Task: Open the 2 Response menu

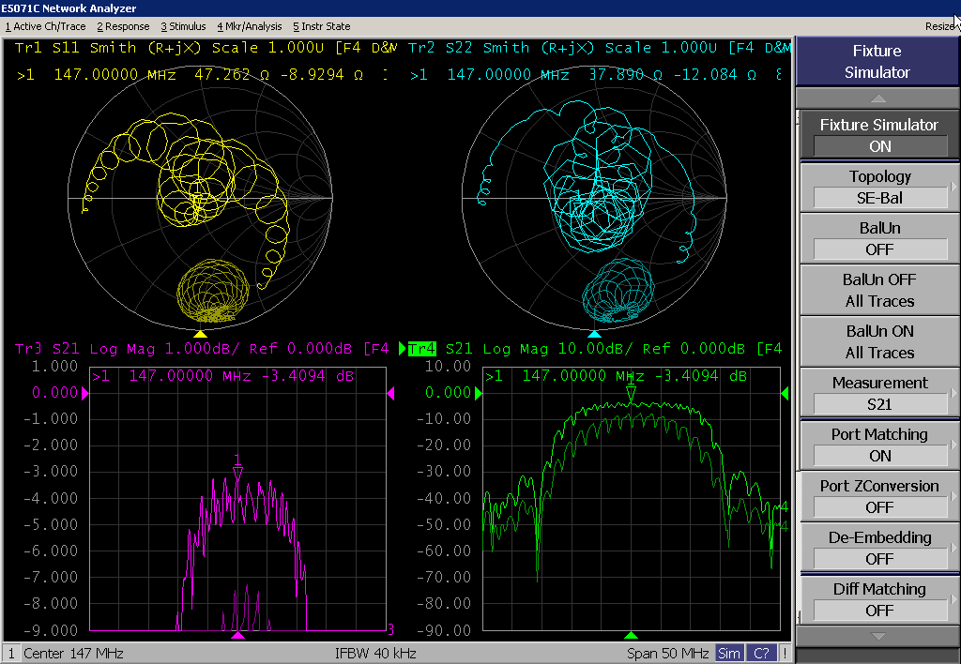Action: tap(123, 27)
